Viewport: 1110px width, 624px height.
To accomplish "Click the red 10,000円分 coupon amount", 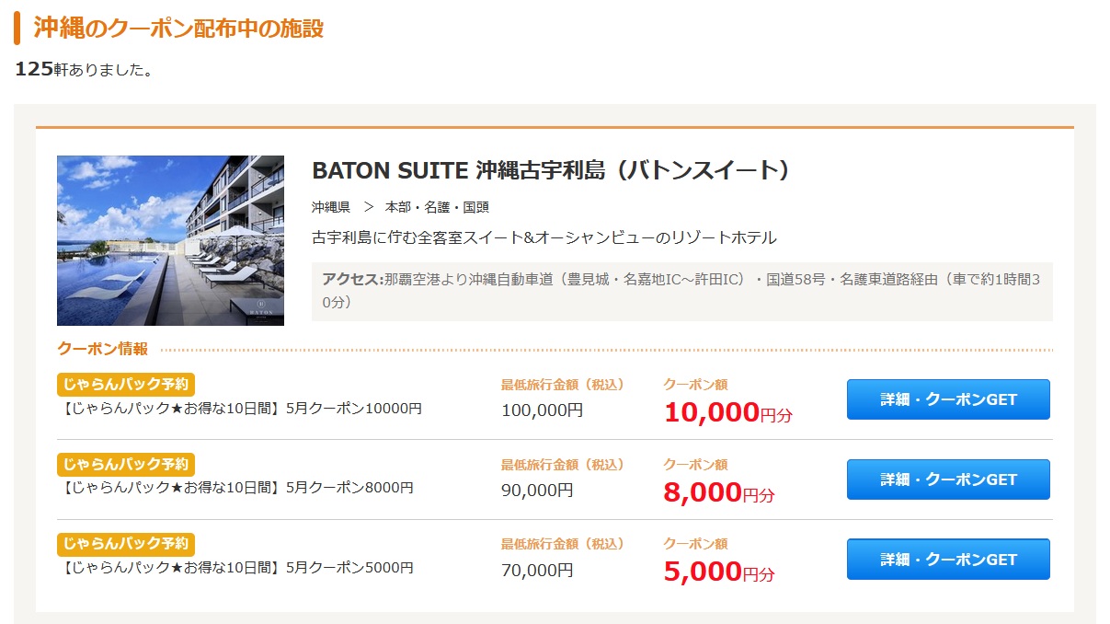I will [727, 412].
